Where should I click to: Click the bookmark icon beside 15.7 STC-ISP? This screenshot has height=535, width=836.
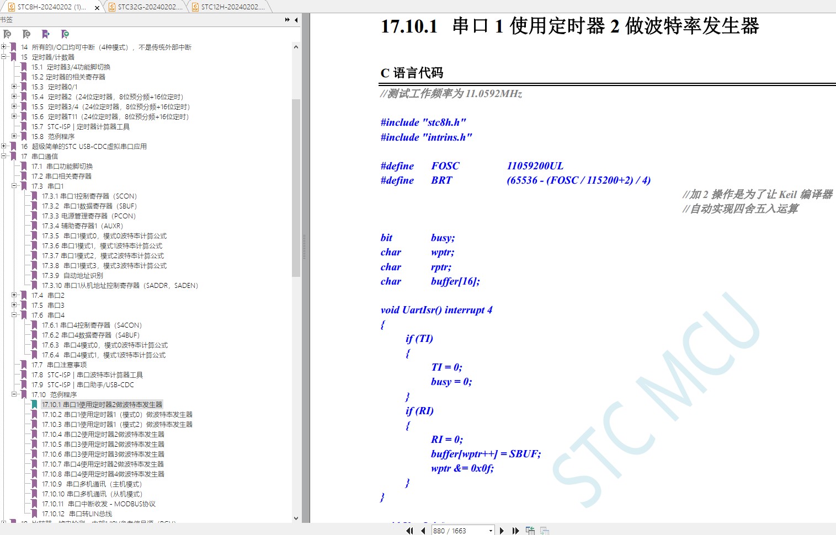point(24,127)
